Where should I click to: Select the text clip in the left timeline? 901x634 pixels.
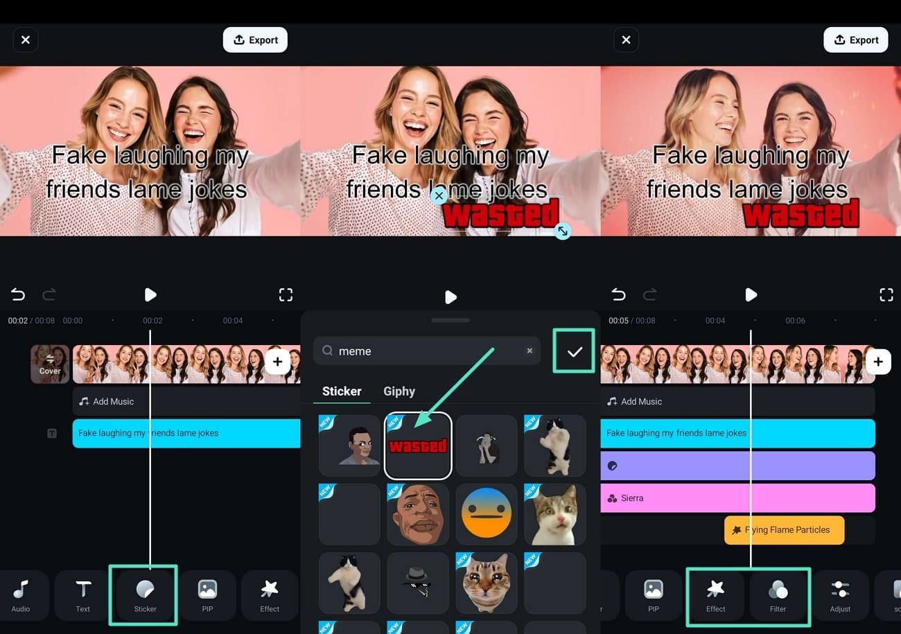pos(186,433)
